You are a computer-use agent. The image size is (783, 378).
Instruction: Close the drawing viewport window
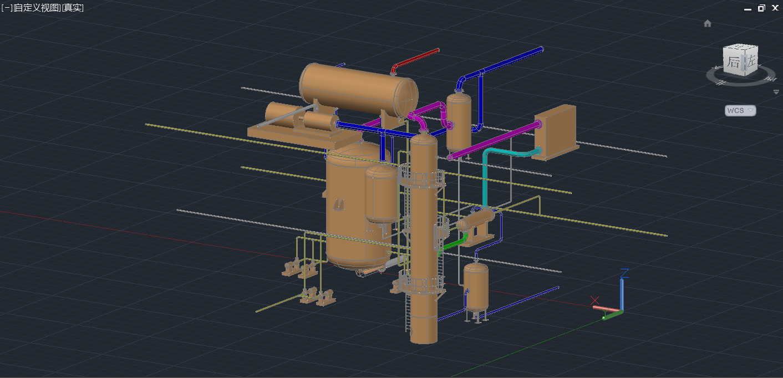pos(775,8)
